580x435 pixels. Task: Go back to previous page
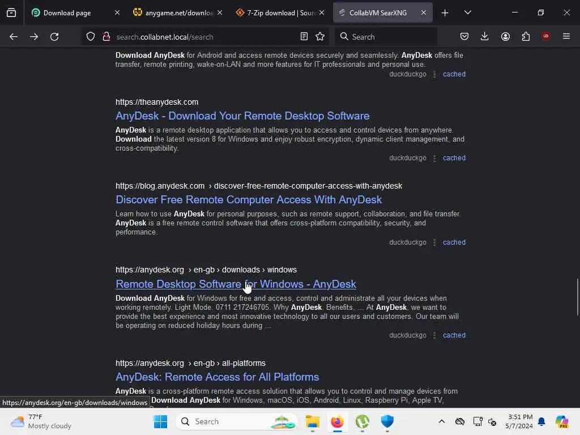click(x=14, y=37)
